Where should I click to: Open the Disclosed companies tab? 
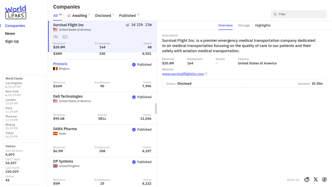point(103,16)
